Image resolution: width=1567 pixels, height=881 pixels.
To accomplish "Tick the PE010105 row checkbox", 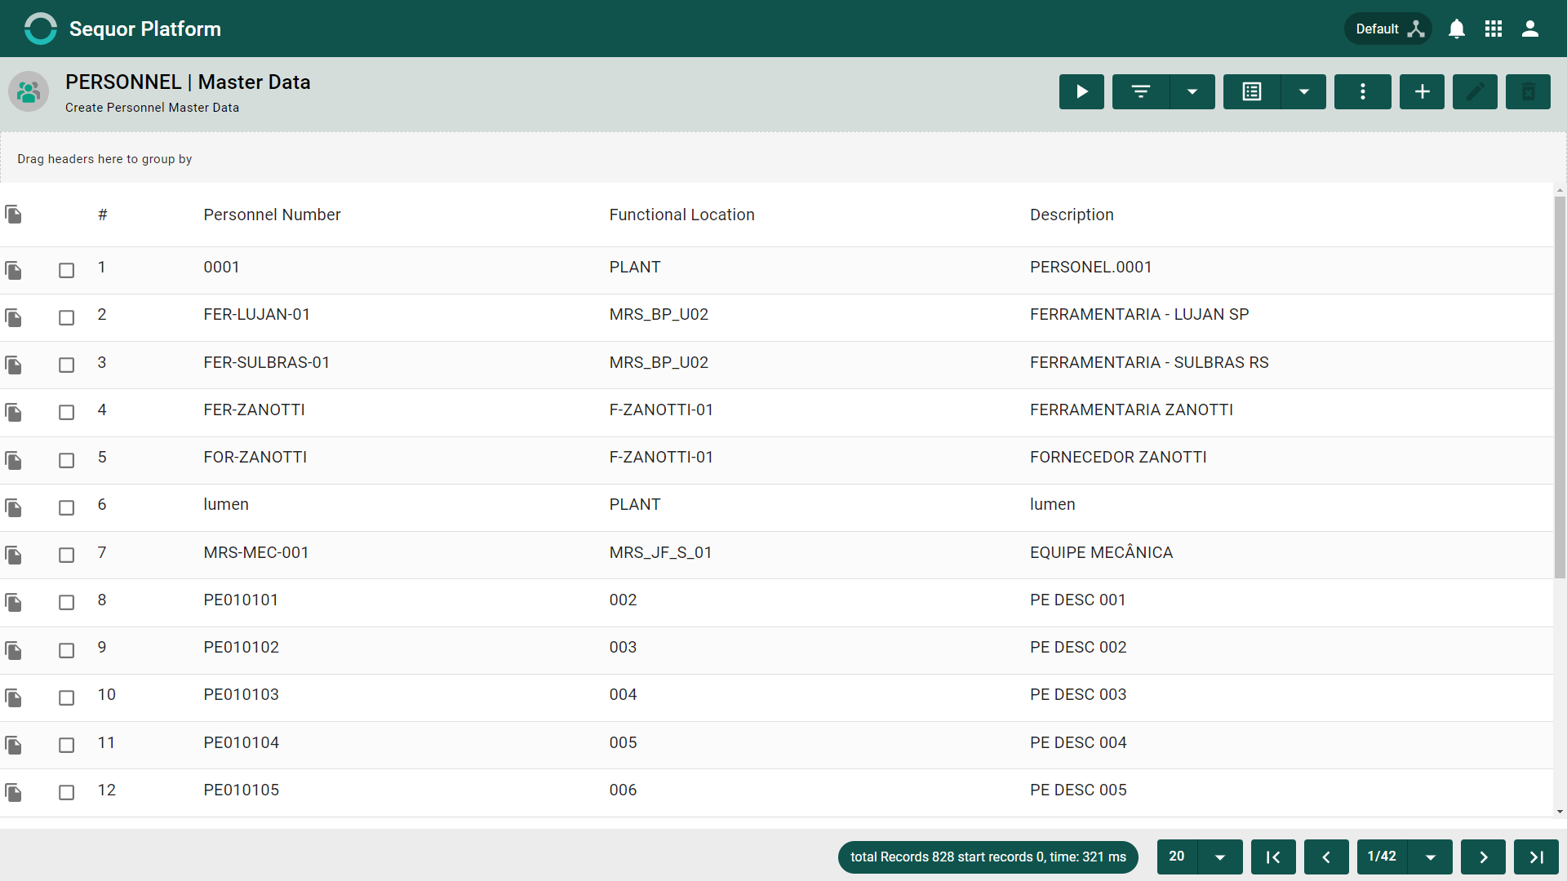I will (x=67, y=792).
